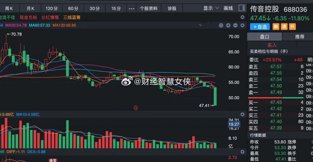Image resolution: width=313 pixels, height=162 pixels.
Task: Click the 70.78 high price annotation
Action: tap(14, 34)
